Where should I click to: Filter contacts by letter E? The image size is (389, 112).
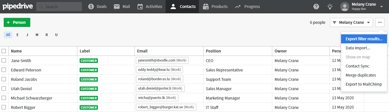(17, 35)
